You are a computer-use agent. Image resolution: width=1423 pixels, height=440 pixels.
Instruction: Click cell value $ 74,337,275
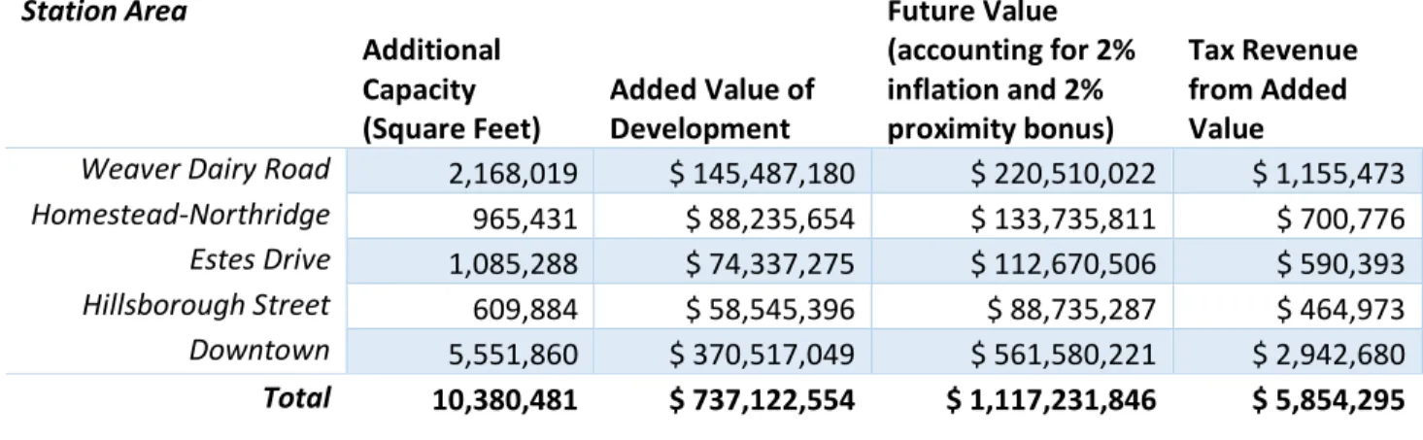770,264
